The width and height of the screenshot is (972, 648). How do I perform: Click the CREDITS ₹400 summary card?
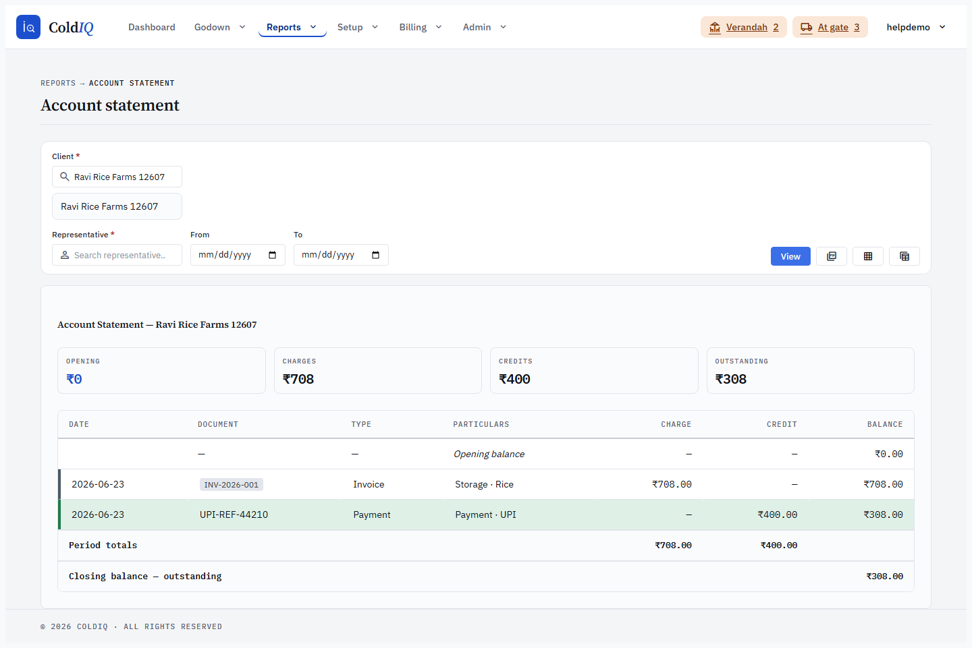(x=594, y=370)
